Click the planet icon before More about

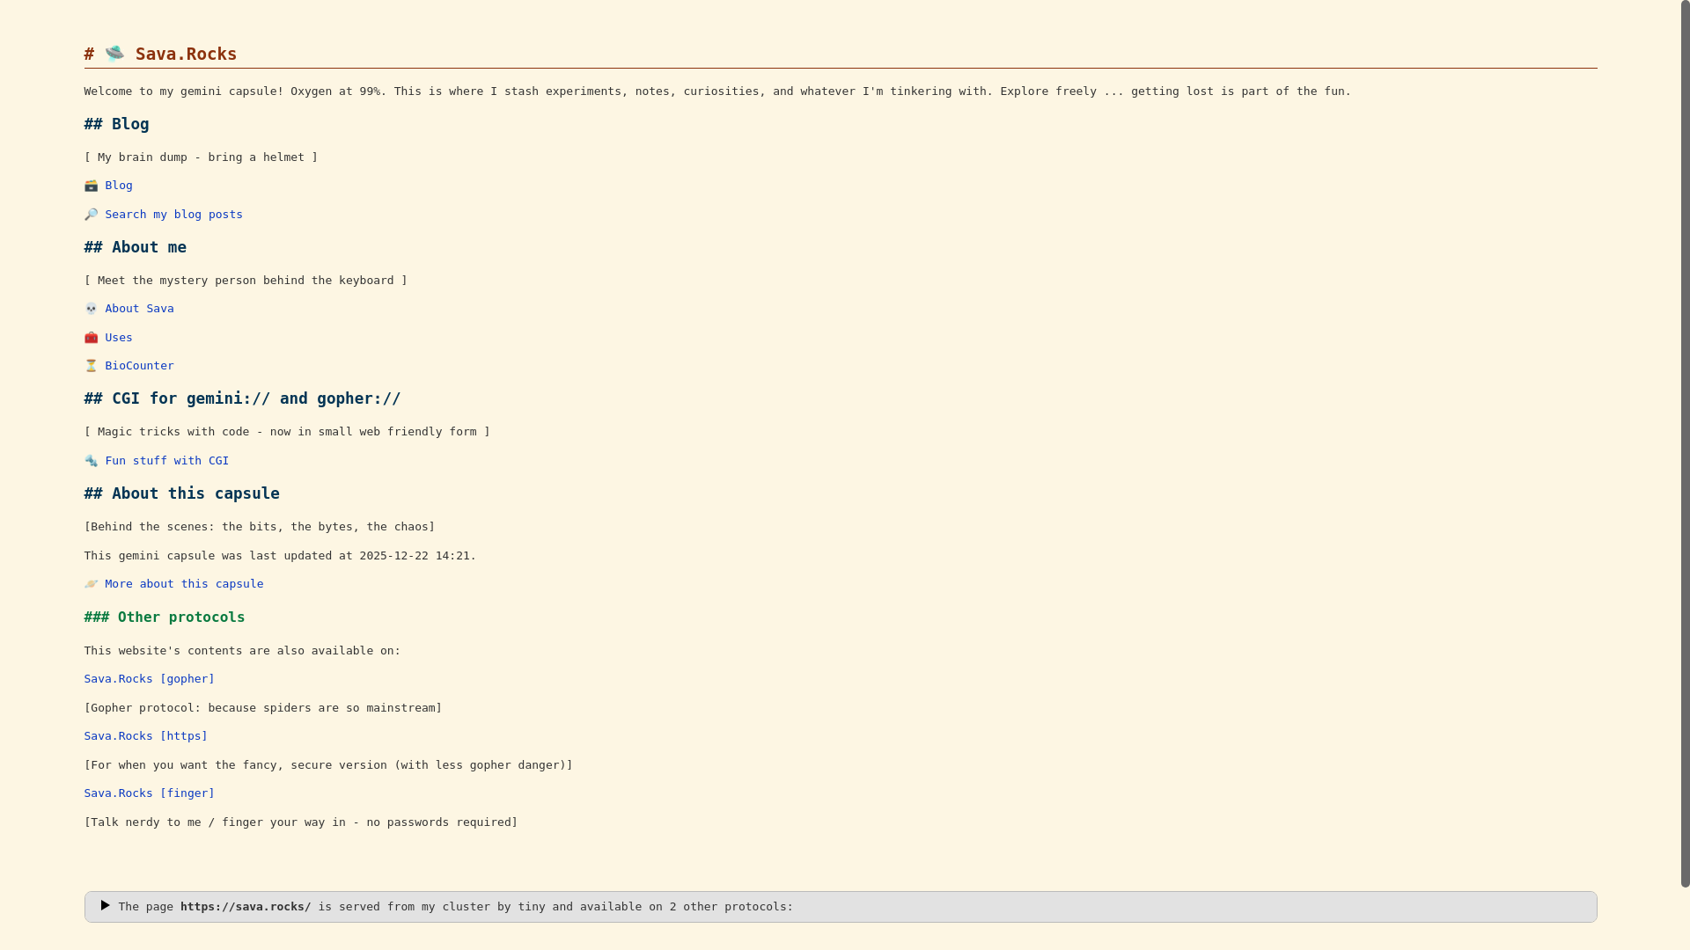(x=91, y=584)
